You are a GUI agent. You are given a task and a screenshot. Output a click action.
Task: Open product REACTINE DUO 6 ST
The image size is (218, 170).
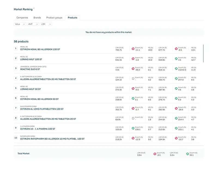click(x=30, y=69)
